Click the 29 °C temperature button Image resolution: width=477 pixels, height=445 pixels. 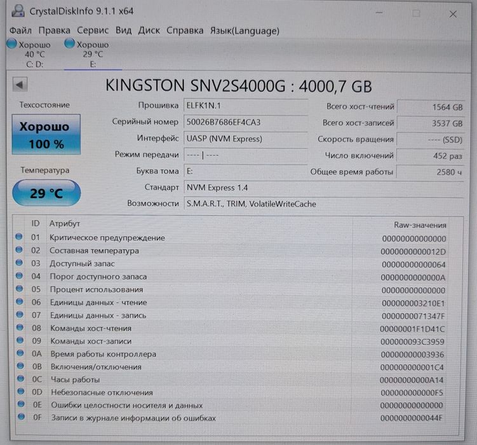46,193
